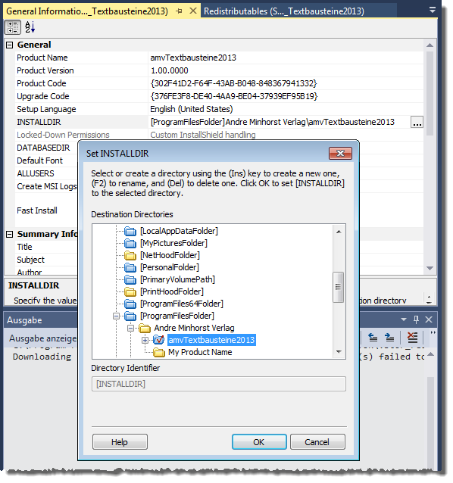The width and height of the screenshot is (453, 483).
Task: Expand the amvTextbausteine2013 node
Action: [x=145, y=341]
